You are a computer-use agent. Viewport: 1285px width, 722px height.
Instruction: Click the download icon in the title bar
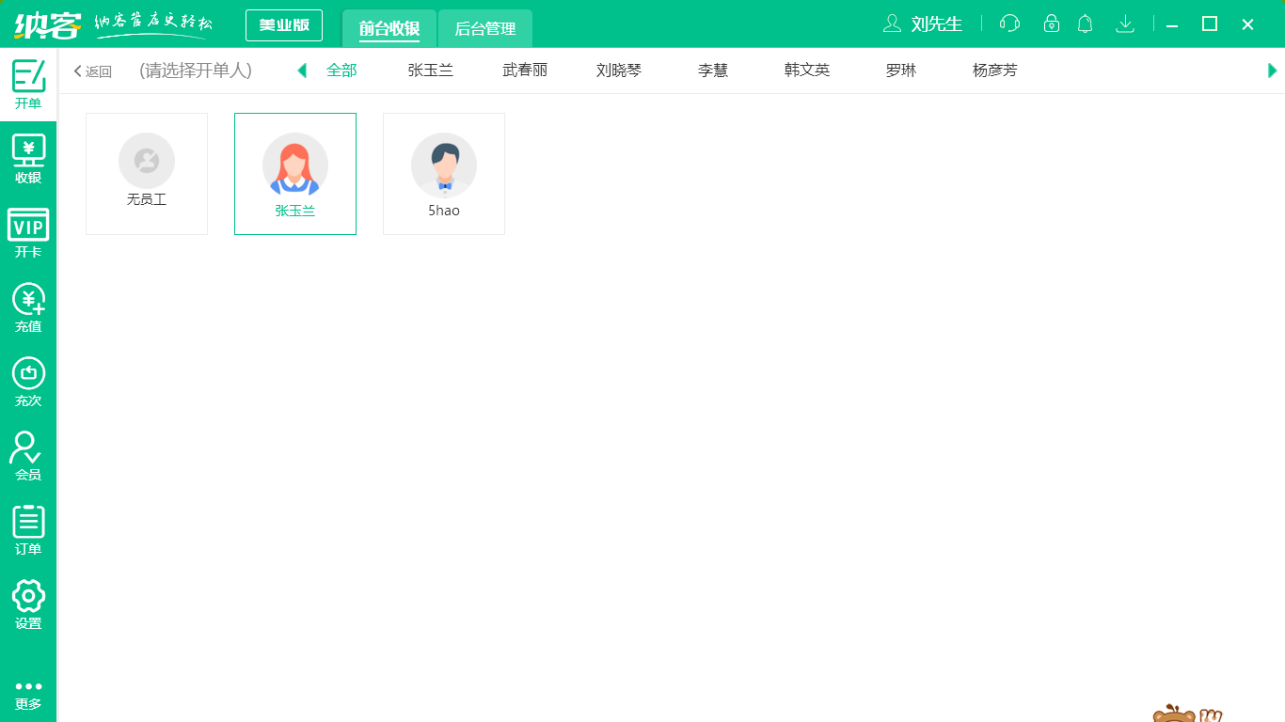1125,24
